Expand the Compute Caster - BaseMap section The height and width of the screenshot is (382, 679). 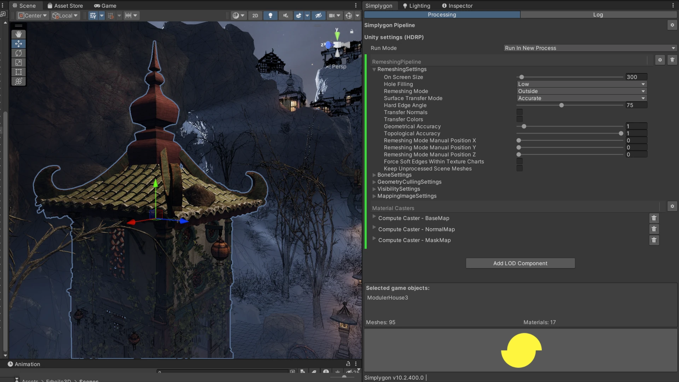pos(375,218)
